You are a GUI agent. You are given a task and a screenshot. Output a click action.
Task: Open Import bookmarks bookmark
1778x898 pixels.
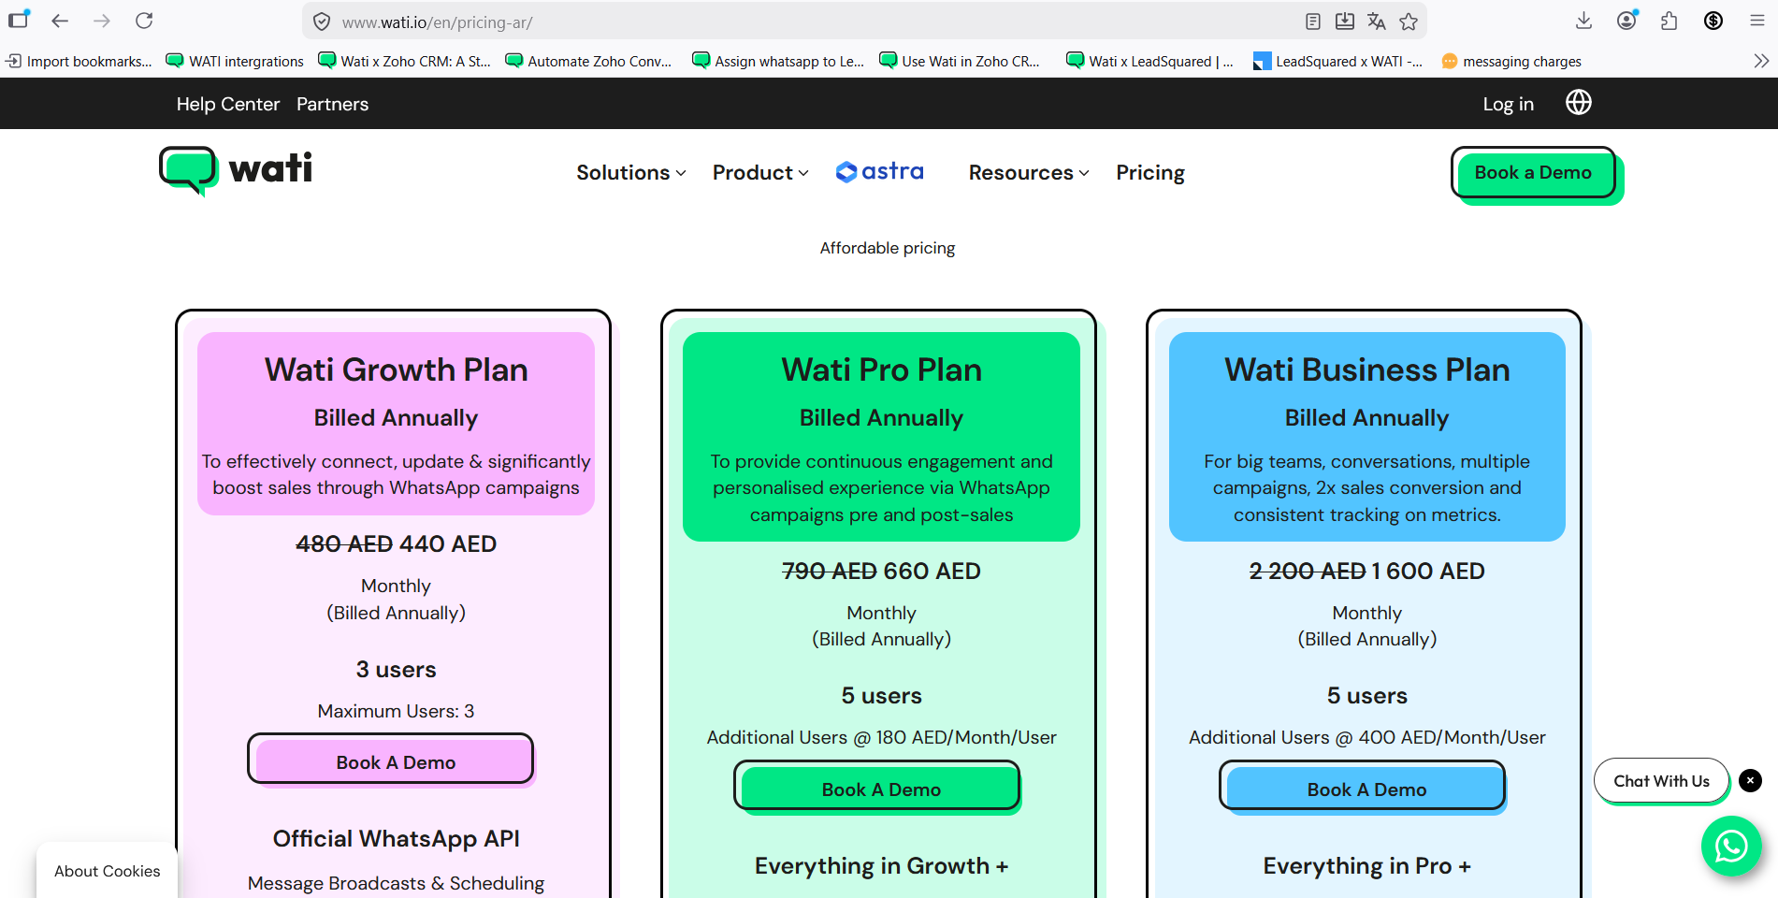(x=80, y=61)
